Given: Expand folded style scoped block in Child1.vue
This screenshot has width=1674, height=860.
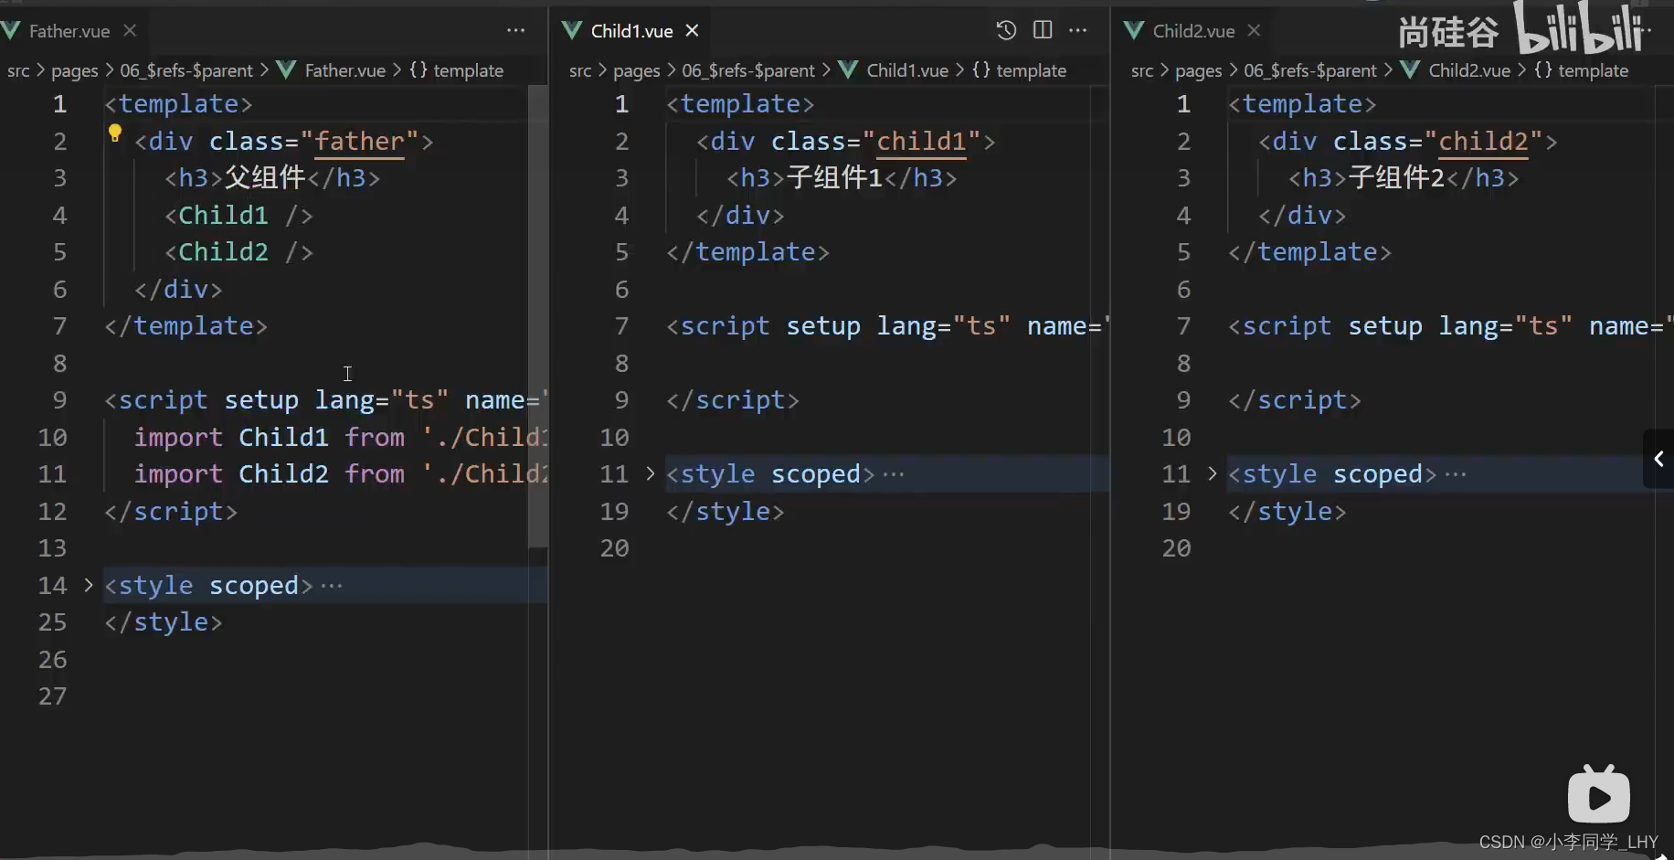Looking at the screenshot, I should tap(651, 473).
